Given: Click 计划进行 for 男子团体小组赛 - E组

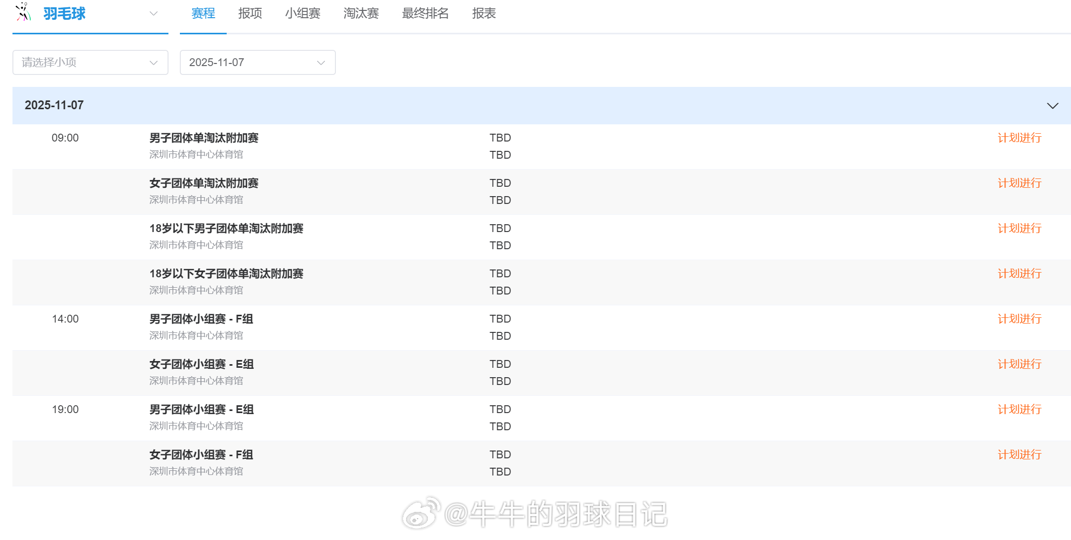Looking at the screenshot, I should [x=1019, y=409].
